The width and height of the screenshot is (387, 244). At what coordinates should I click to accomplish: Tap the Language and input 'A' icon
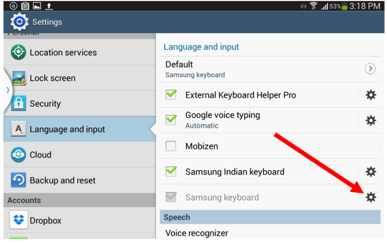click(18, 129)
